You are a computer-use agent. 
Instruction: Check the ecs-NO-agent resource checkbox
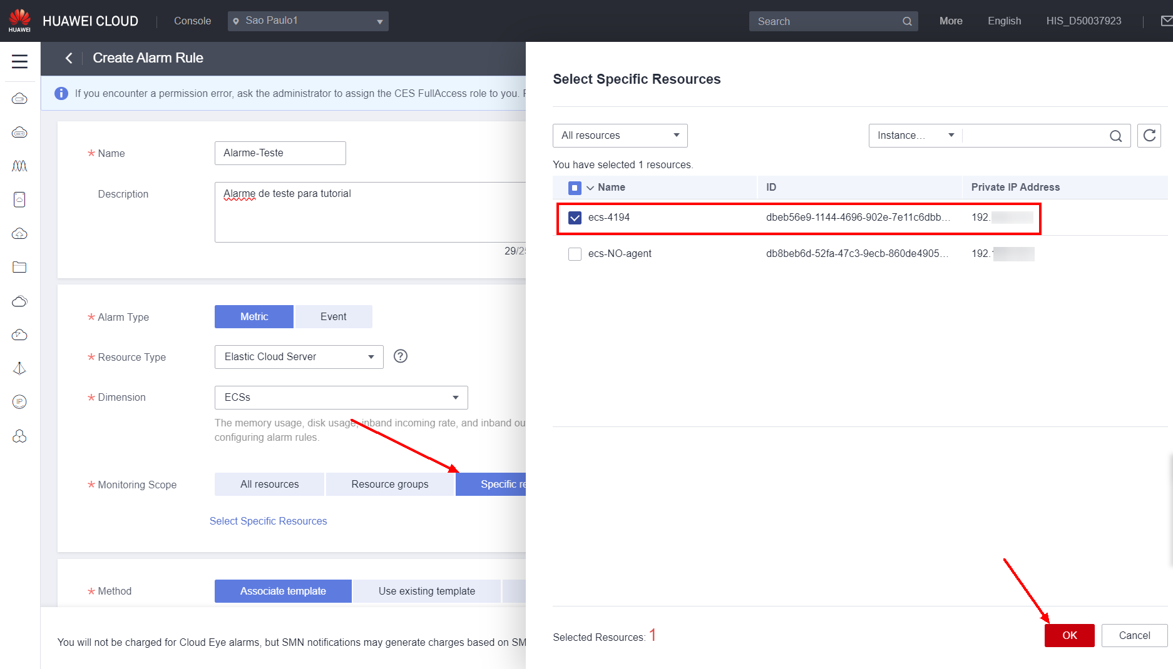(x=575, y=254)
